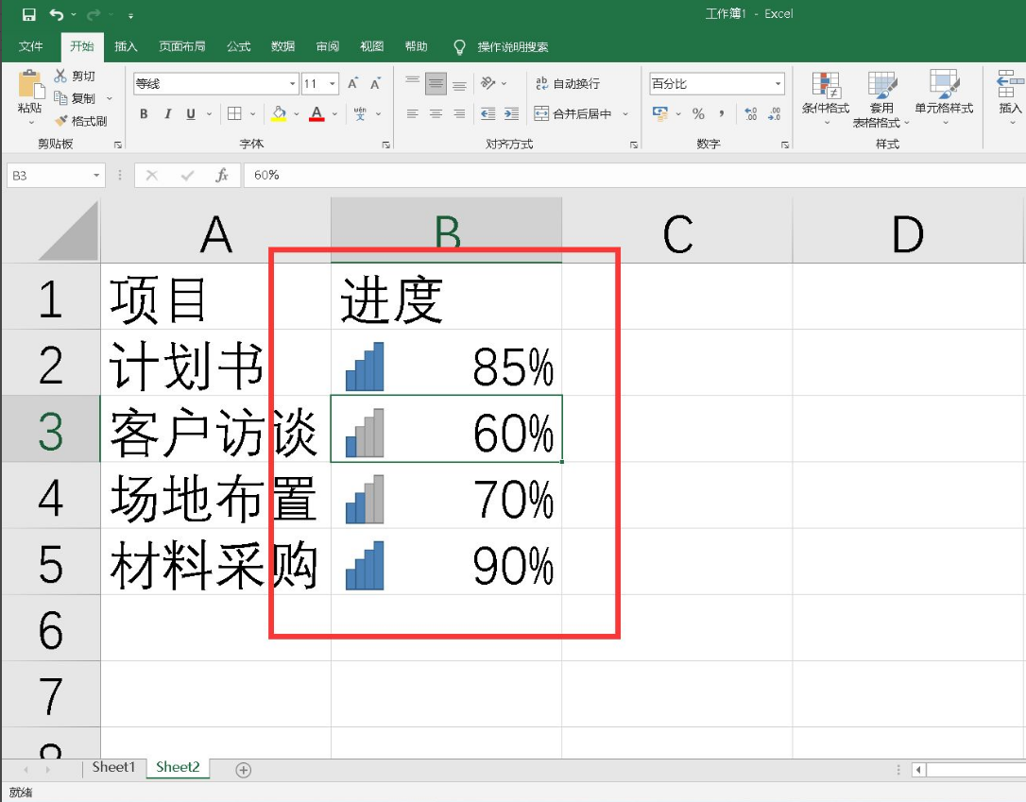
Task: Add a new sheet with plus icon
Action: (x=244, y=770)
